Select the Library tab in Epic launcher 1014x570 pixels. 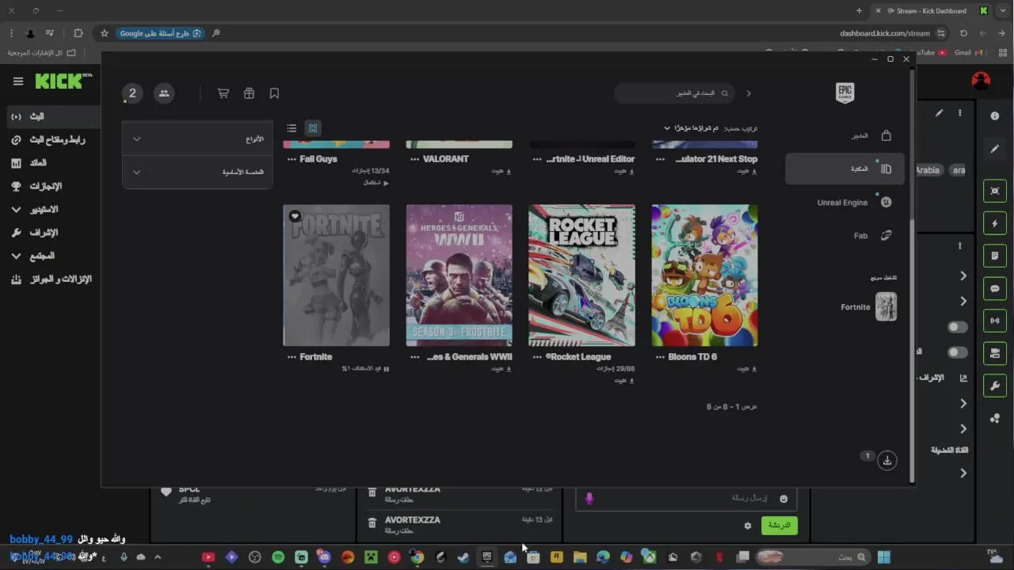844,169
